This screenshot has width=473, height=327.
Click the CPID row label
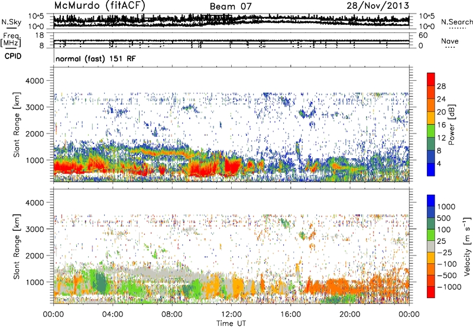pos(13,56)
